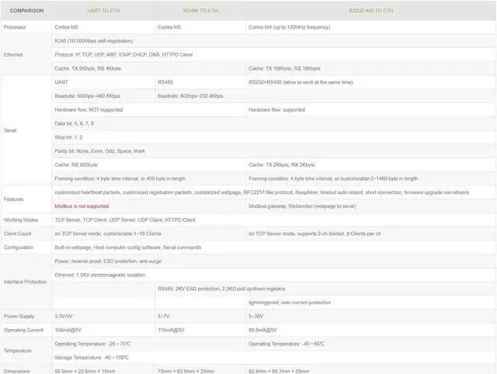Select the Protocol: IP, TCP, UDP, ARP cell
Image resolution: width=497 pixels, height=374 pixels.
pos(273,55)
